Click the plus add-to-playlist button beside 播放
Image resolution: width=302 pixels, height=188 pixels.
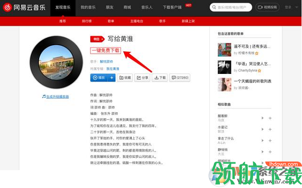(112, 78)
